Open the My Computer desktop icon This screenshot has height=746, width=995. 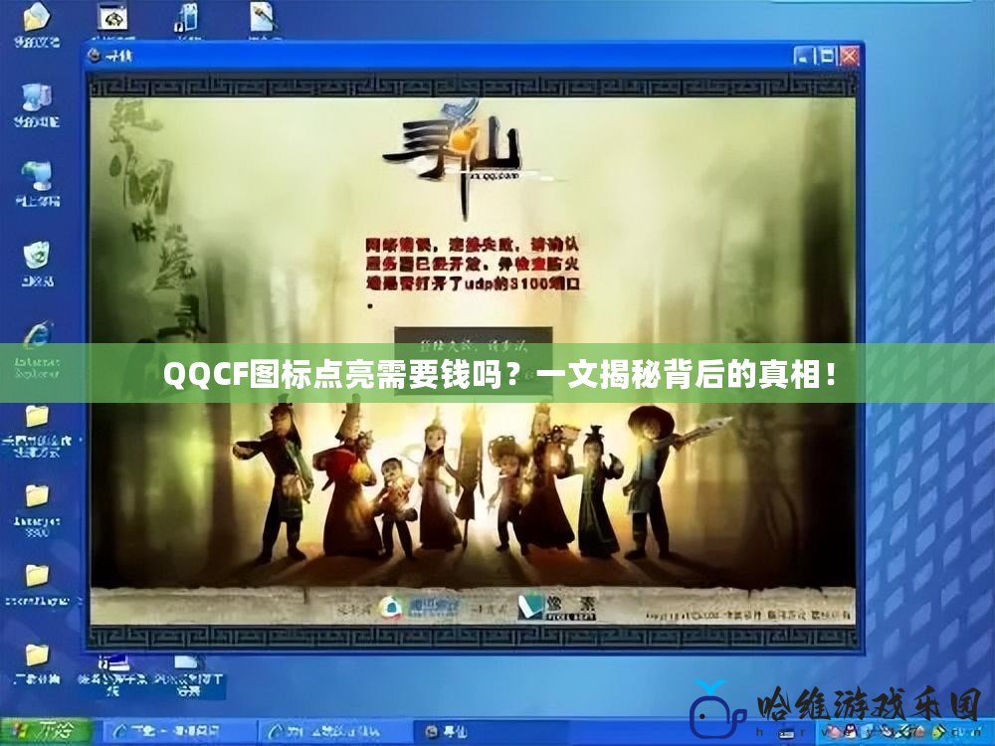37,104
